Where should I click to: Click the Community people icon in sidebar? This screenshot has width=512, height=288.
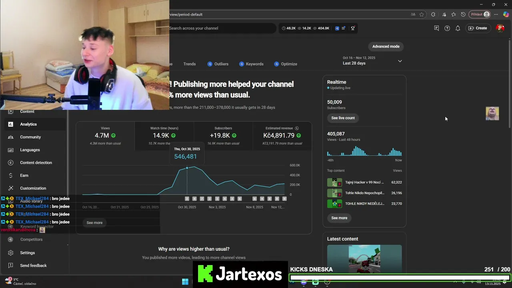tap(11, 137)
